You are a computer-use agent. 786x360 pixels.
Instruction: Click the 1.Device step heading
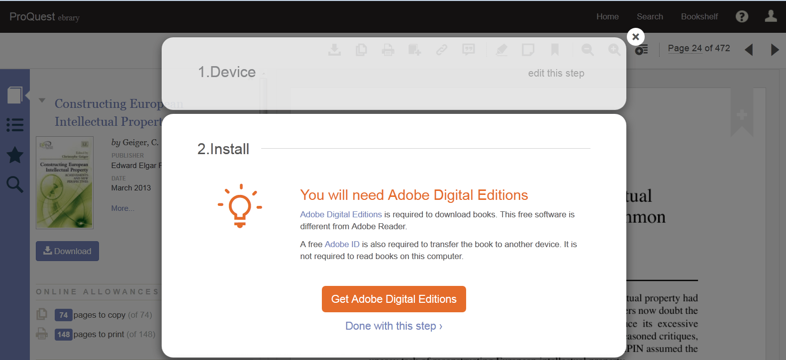coord(227,72)
